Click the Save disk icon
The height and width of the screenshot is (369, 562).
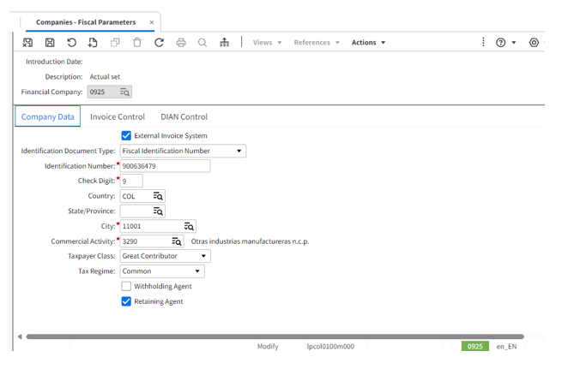pyautogui.click(x=50, y=42)
